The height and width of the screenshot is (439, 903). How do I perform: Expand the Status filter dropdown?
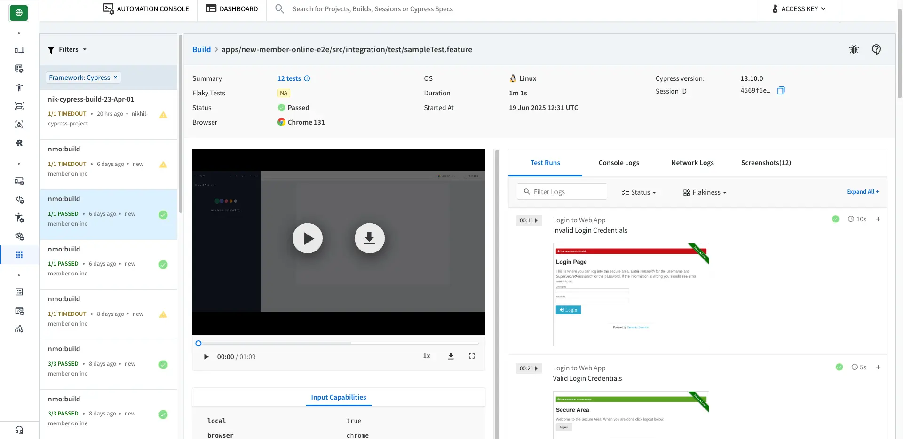[x=638, y=192]
